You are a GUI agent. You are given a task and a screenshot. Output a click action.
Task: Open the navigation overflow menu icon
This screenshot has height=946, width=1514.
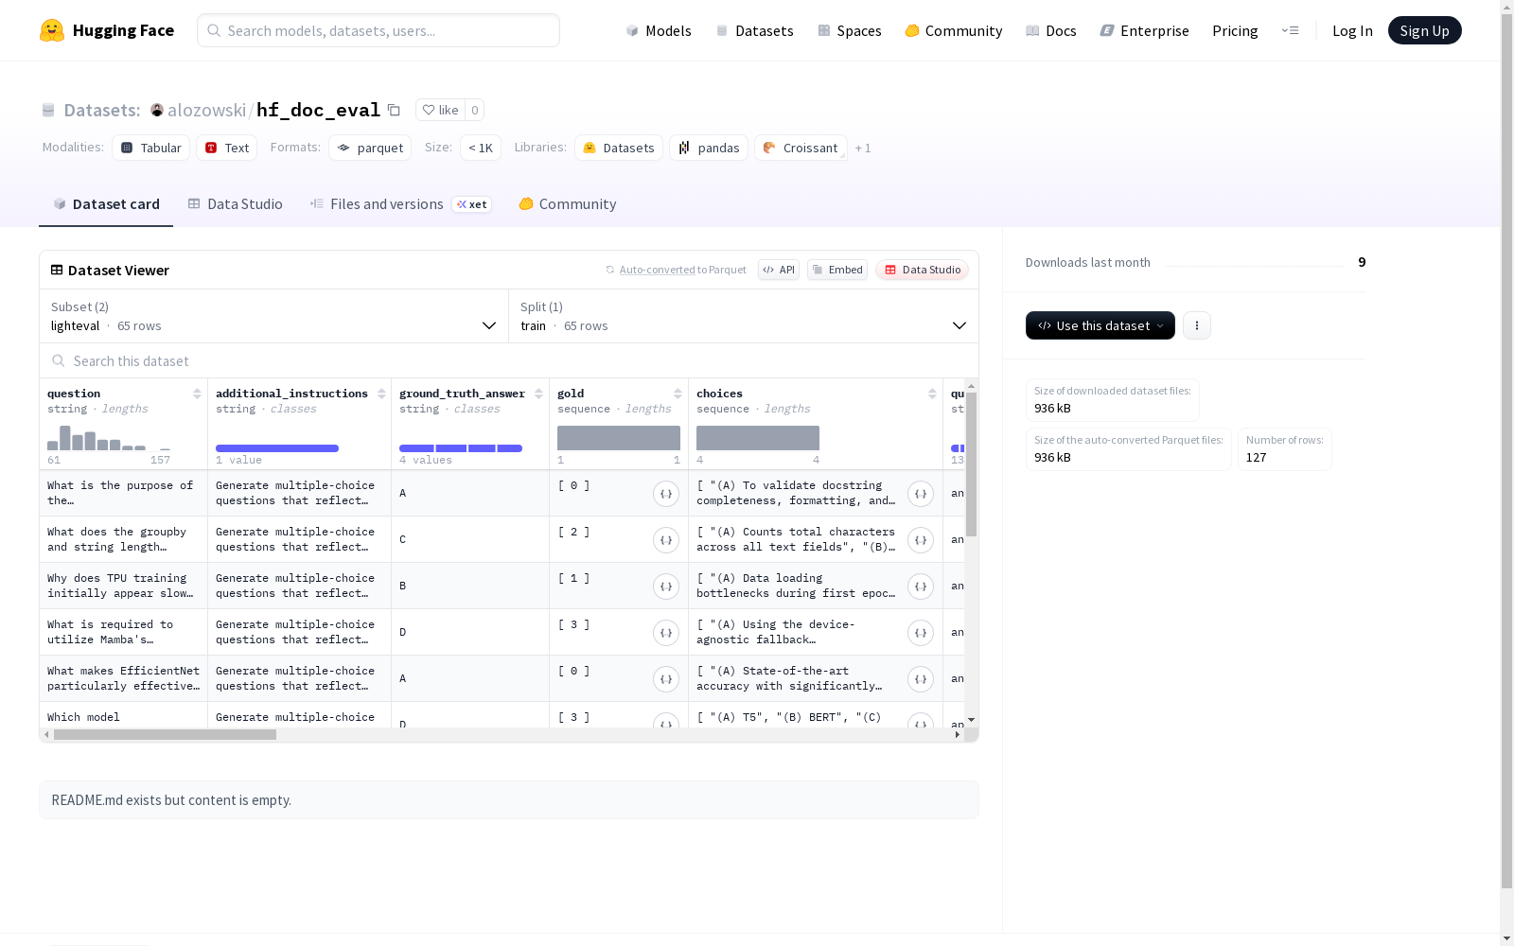pos(1290,30)
